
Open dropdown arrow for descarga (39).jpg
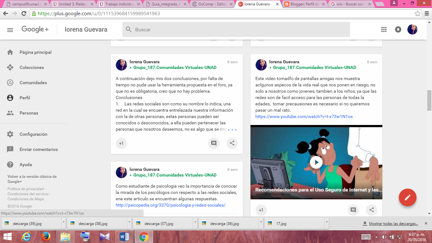64,223
